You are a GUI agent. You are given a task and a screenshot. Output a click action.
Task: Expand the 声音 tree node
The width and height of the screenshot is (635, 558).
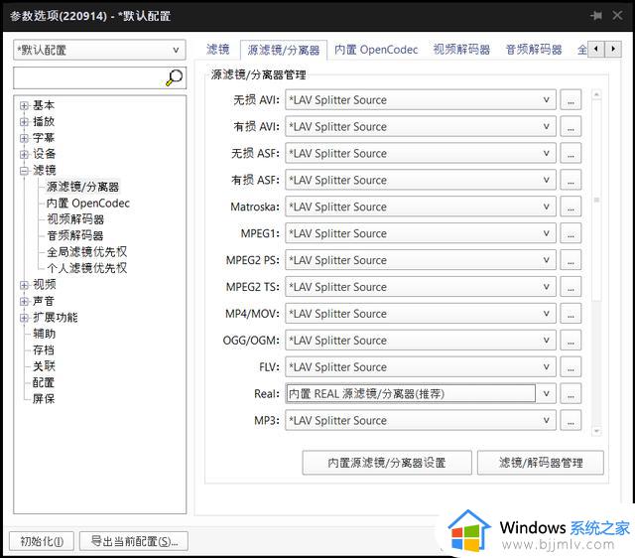24,301
